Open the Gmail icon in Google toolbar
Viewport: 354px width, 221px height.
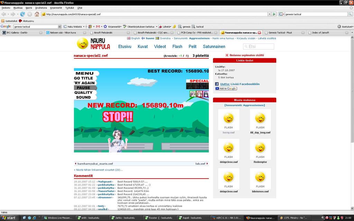tap(98, 27)
